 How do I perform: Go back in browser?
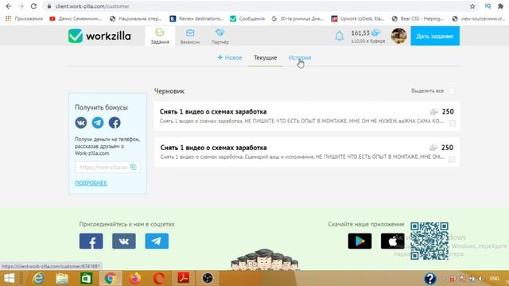[9, 6]
